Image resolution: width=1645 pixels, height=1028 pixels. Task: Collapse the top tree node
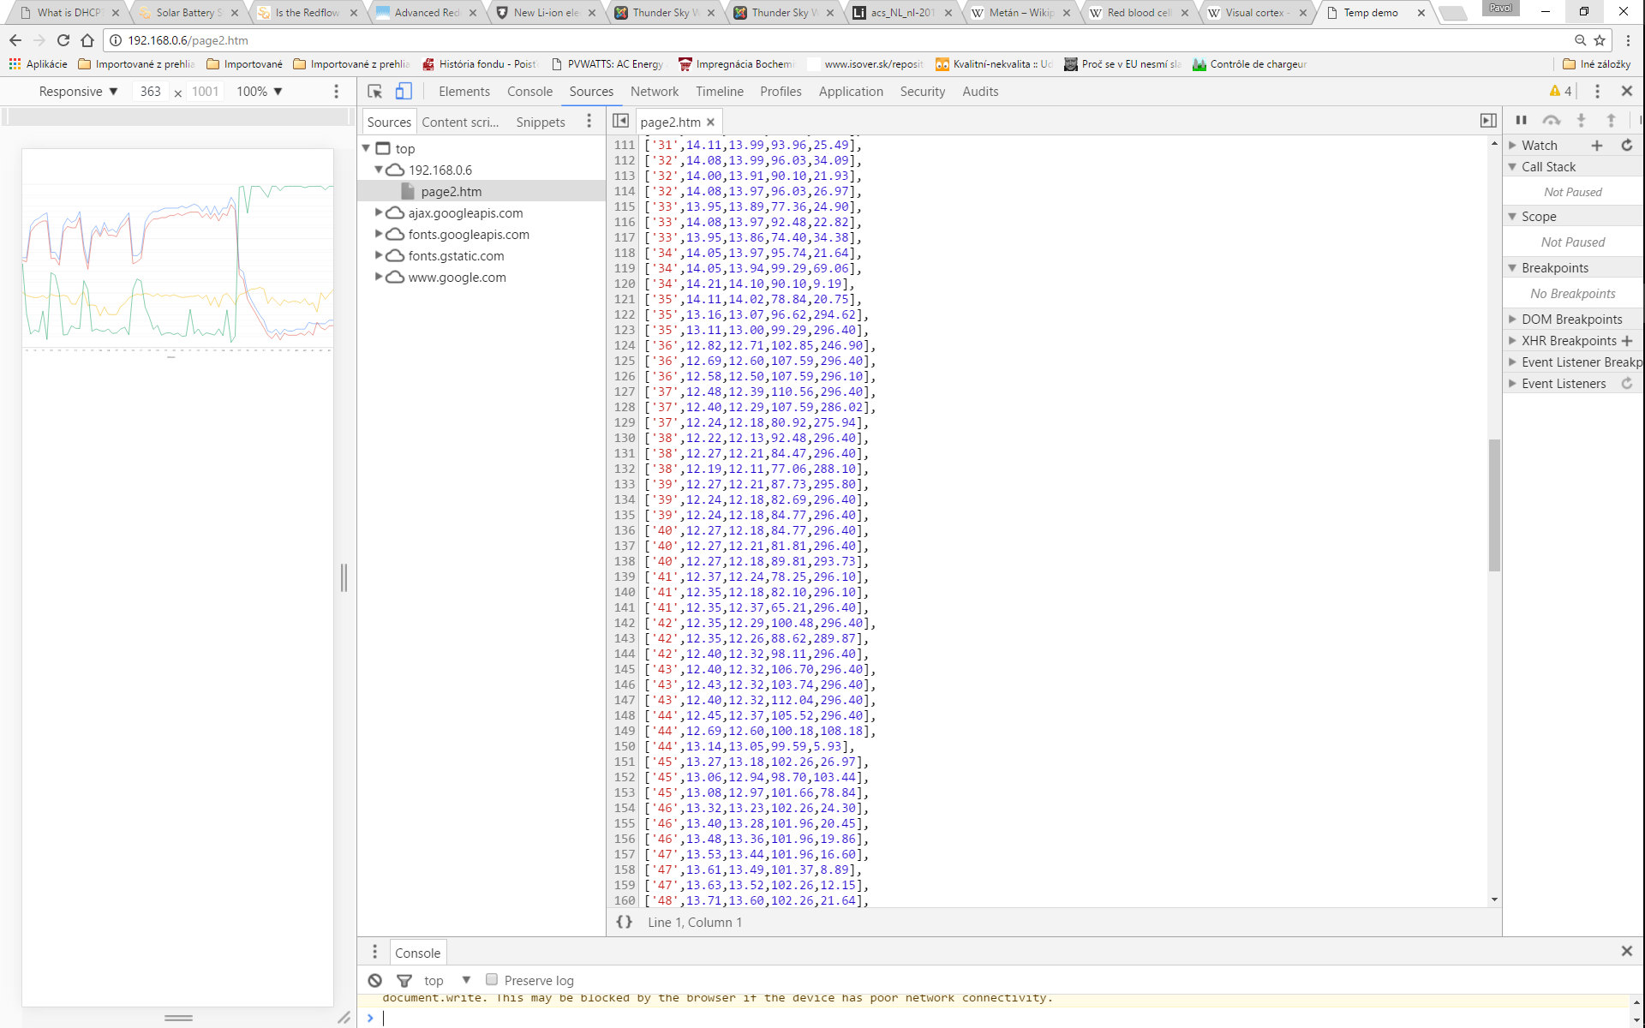367,148
